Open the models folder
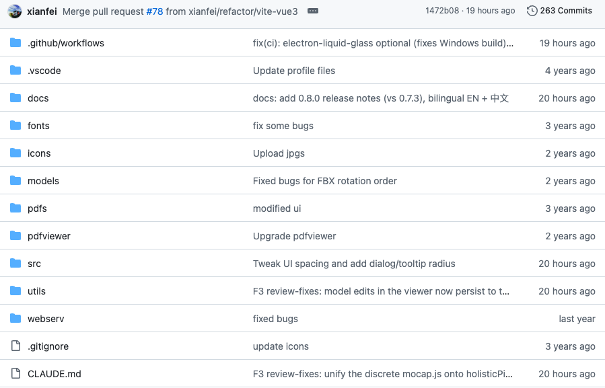This screenshot has height=388, width=605. pos(43,181)
